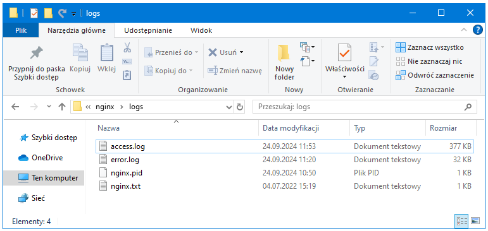Expand the Właściwości dropdown arrow
This screenshot has height=231, width=488.
[344, 76]
